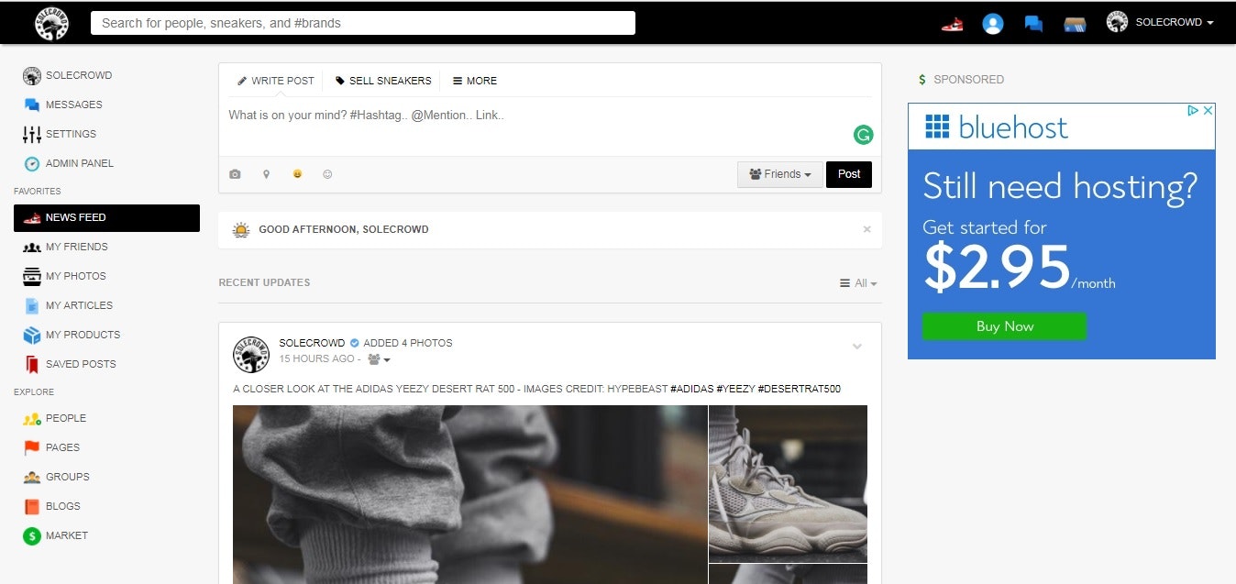The height and width of the screenshot is (584, 1236).
Task: Open the 15 HOURS AGO timestamp
Action: [316, 359]
